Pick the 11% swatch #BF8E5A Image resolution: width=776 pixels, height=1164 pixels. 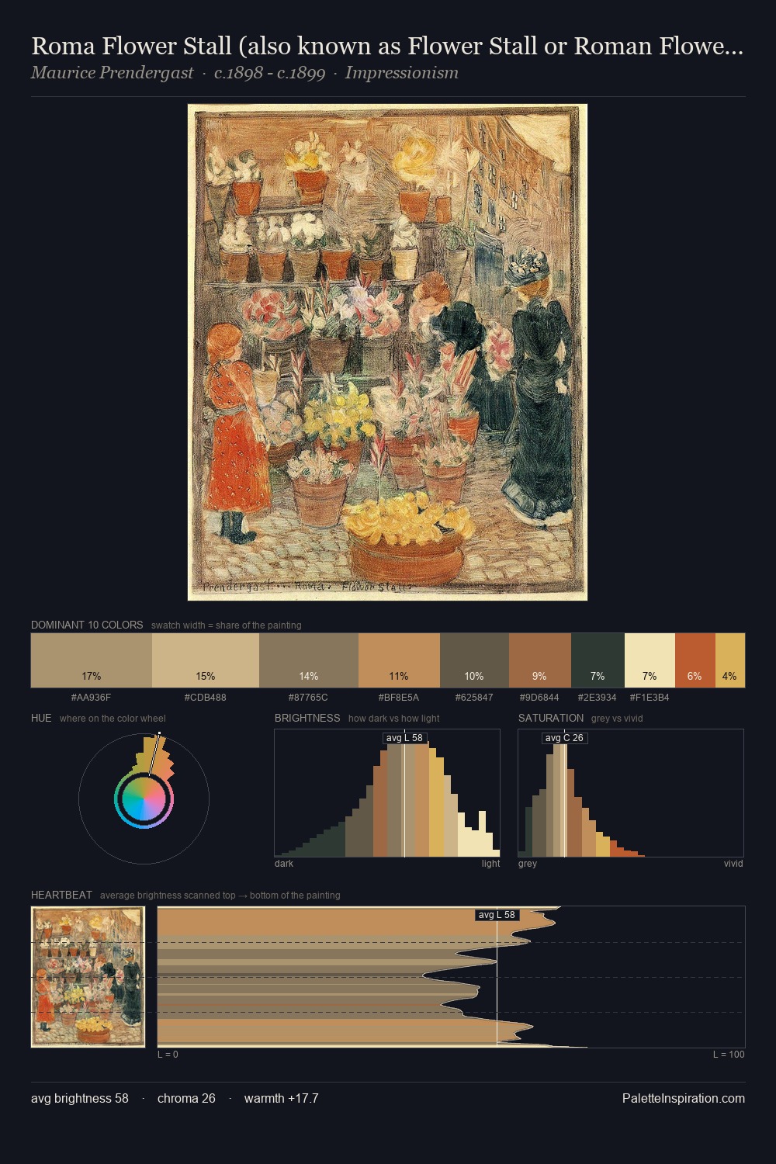click(x=399, y=660)
